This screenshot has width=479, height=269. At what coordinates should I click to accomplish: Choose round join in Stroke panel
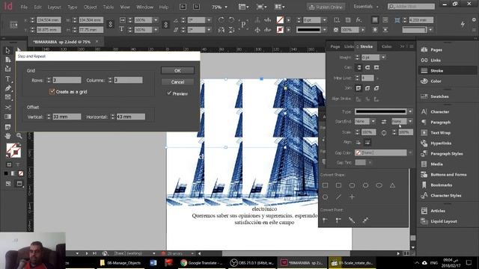pyautogui.click(x=367, y=88)
